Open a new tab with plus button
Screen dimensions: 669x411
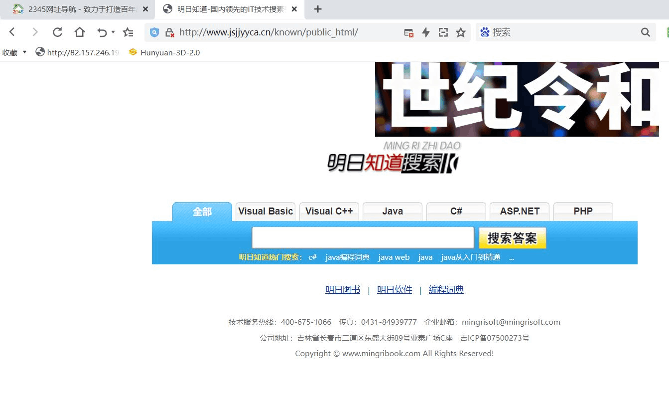coord(318,9)
